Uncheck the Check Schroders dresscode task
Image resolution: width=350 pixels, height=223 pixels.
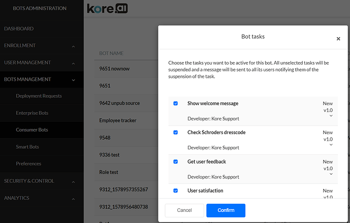pos(176,133)
